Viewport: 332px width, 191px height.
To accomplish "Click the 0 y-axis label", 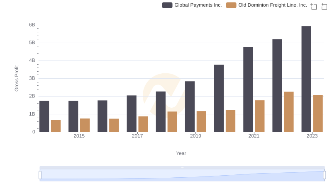I will pos(34,132).
